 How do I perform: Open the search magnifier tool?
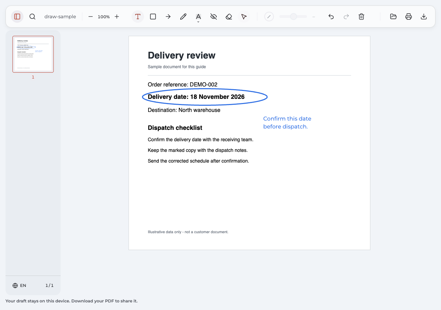point(32,17)
